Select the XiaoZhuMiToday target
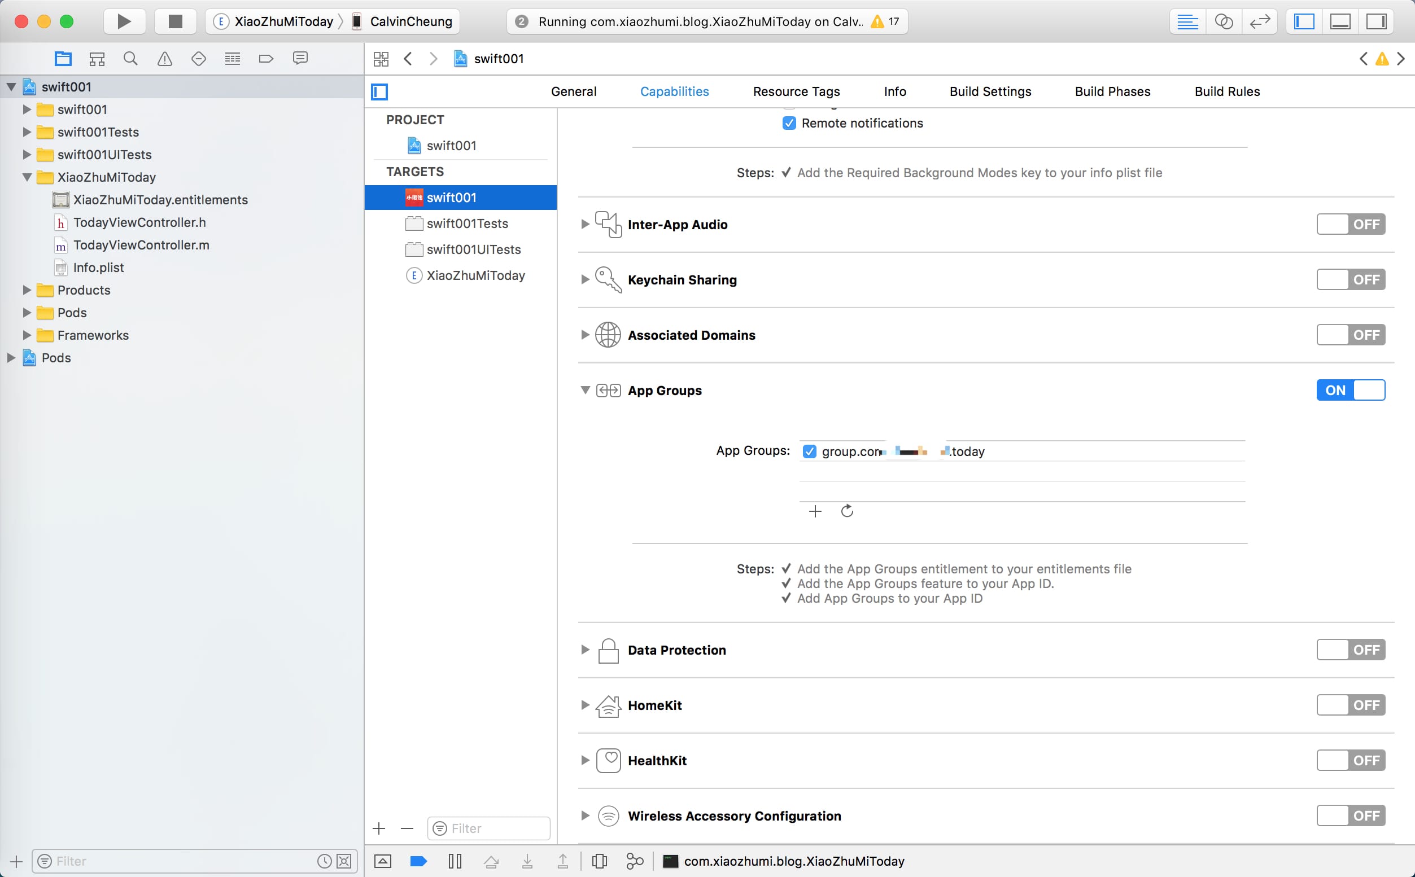Screen dimensions: 1415x877 coord(475,275)
